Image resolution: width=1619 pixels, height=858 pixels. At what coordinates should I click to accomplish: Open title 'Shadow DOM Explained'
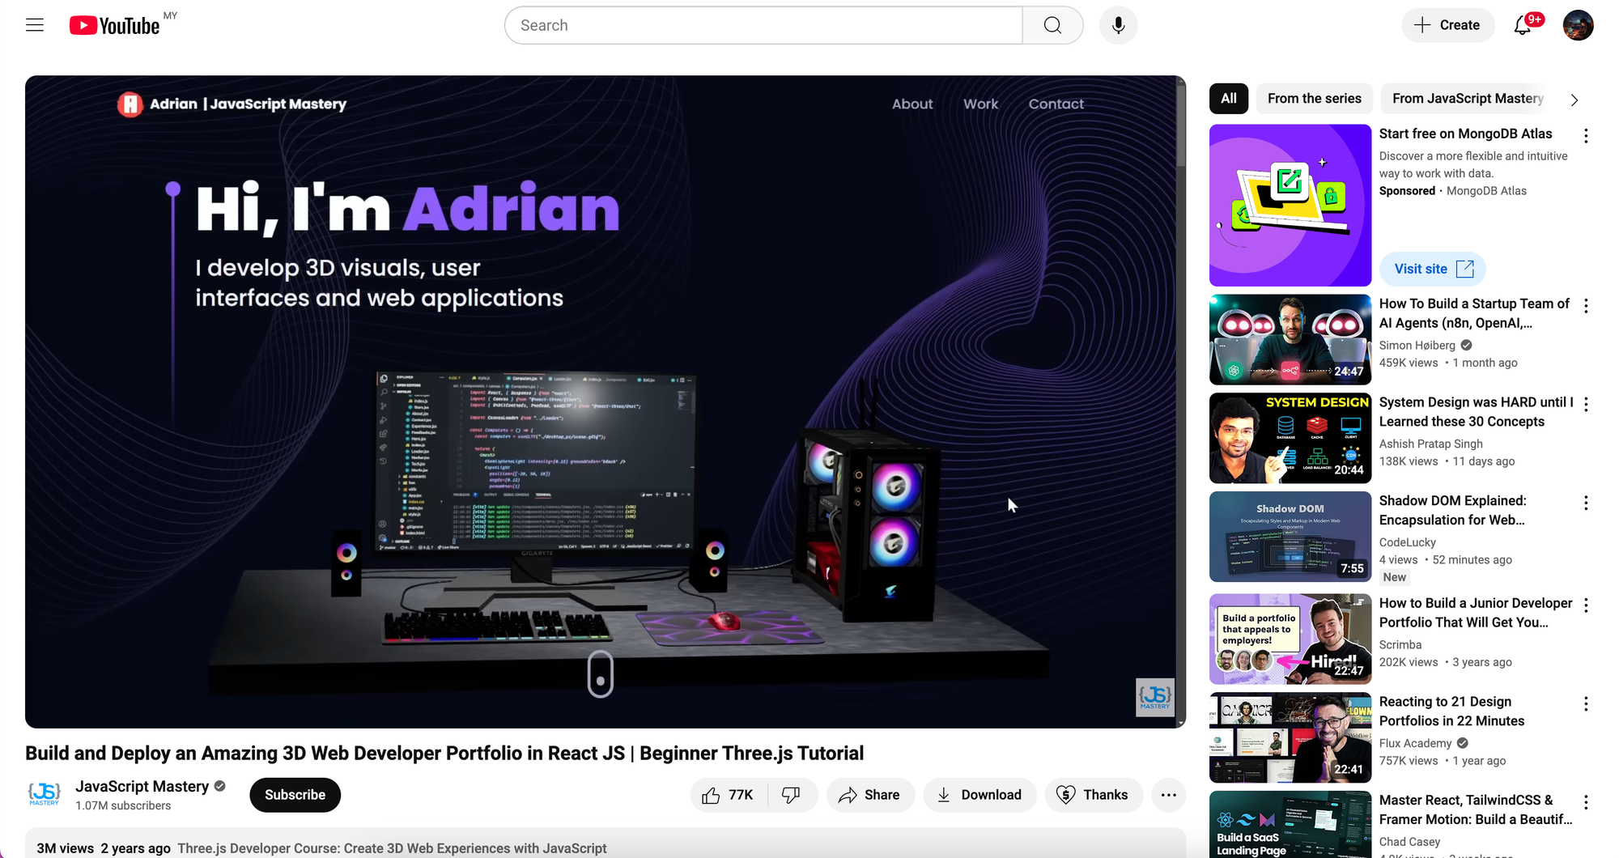point(1453,511)
